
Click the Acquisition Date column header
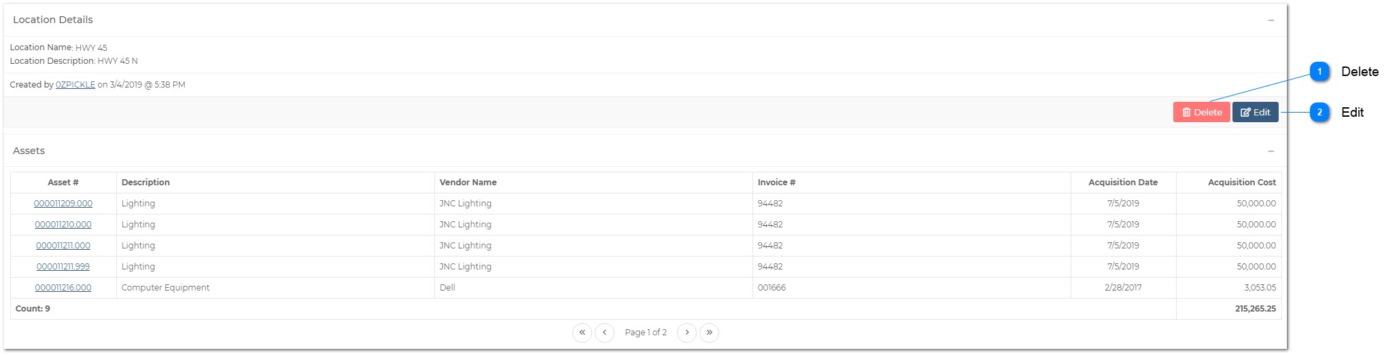[1123, 182]
